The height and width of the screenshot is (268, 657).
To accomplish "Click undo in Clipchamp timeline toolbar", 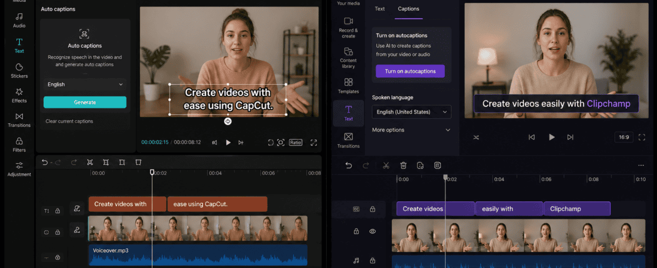I will tap(348, 166).
